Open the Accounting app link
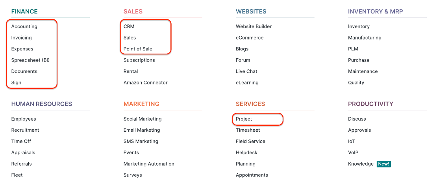Viewport: 437px width, 190px height. pyautogui.click(x=24, y=26)
